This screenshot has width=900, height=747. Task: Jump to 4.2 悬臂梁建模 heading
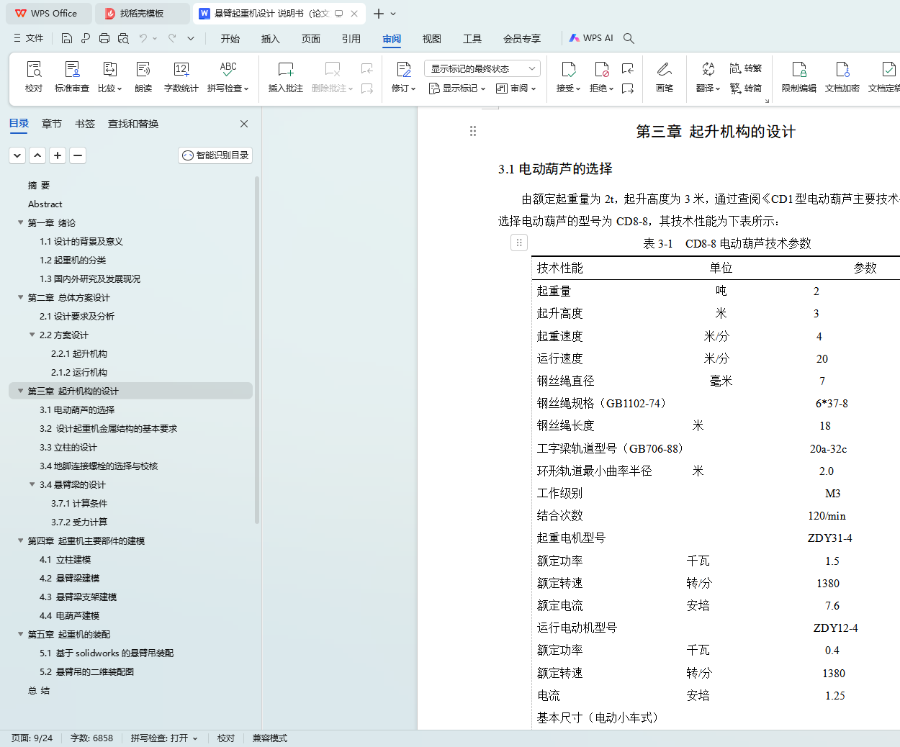[x=69, y=578]
